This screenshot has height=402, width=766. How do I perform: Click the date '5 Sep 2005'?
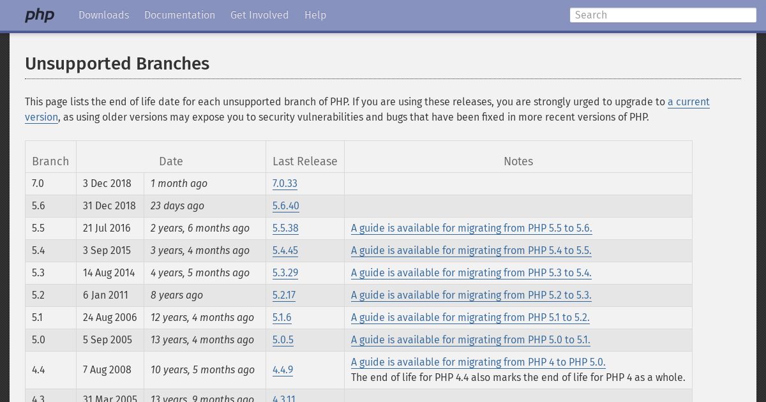tap(107, 340)
